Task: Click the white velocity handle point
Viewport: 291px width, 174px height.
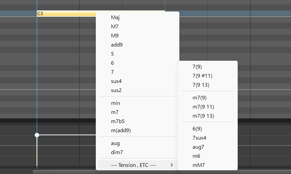Action: pos(37,135)
